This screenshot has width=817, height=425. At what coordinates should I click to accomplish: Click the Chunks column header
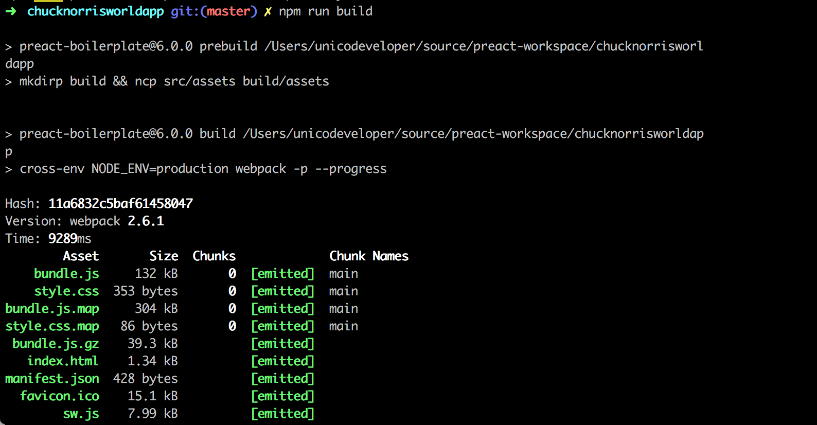pyautogui.click(x=214, y=256)
